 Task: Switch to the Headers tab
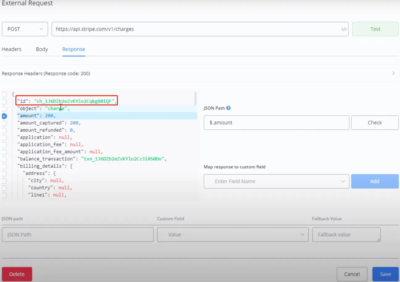[x=12, y=49]
